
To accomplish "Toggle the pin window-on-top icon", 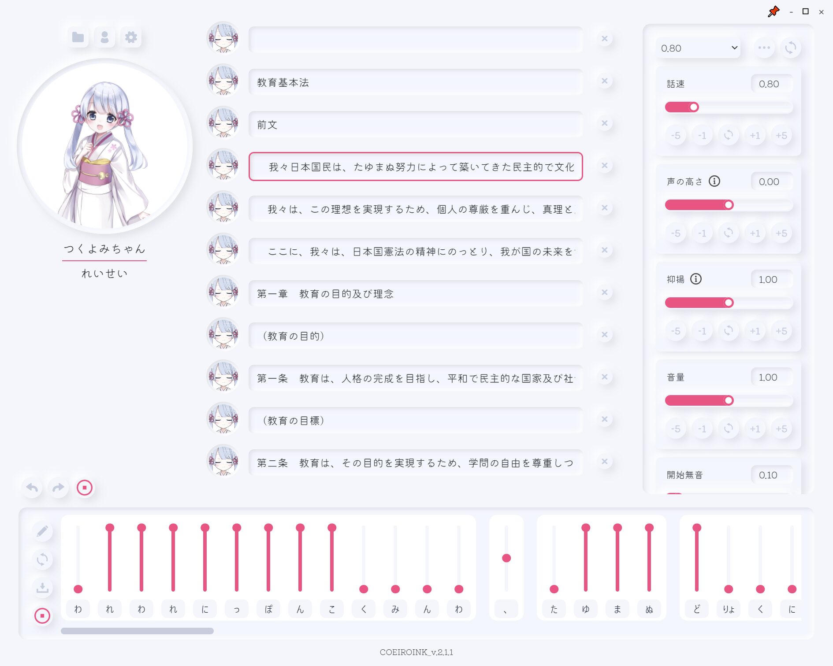I will tap(773, 12).
